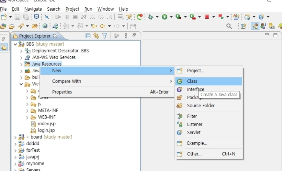The height and width of the screenshot is (171, 282).
Task: Choose Properties in context menu
Action: [107, 92]
